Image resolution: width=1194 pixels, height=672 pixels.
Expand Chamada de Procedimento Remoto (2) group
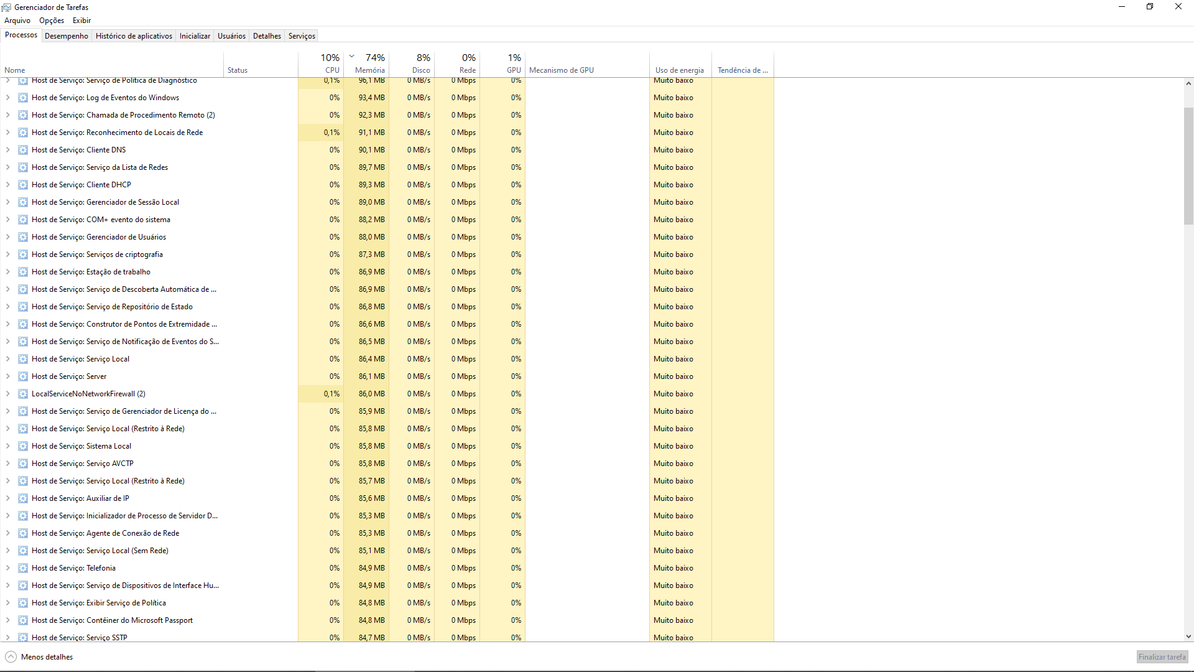coord(8,115)
